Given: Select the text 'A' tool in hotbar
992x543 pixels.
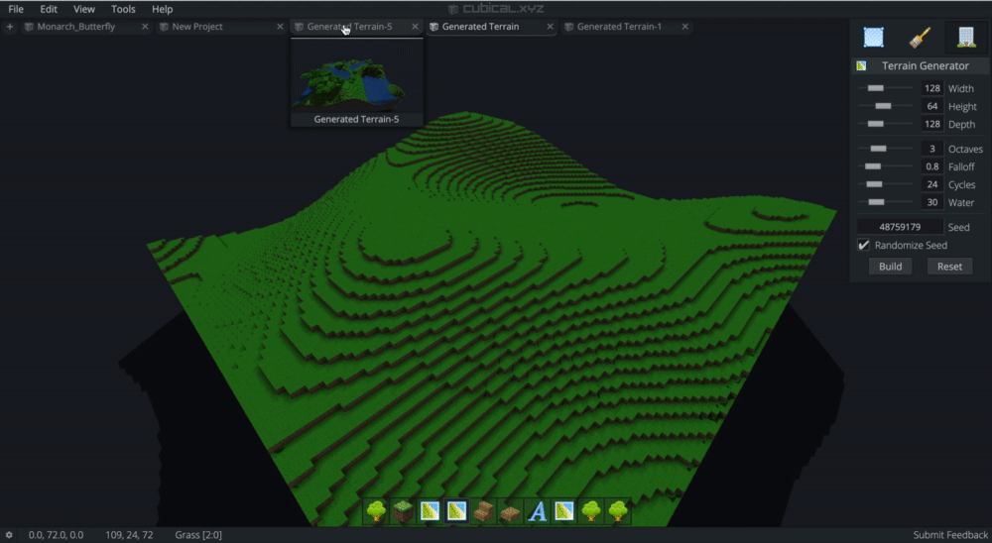Looking at the screenshot, I should (x=537, y=511).
